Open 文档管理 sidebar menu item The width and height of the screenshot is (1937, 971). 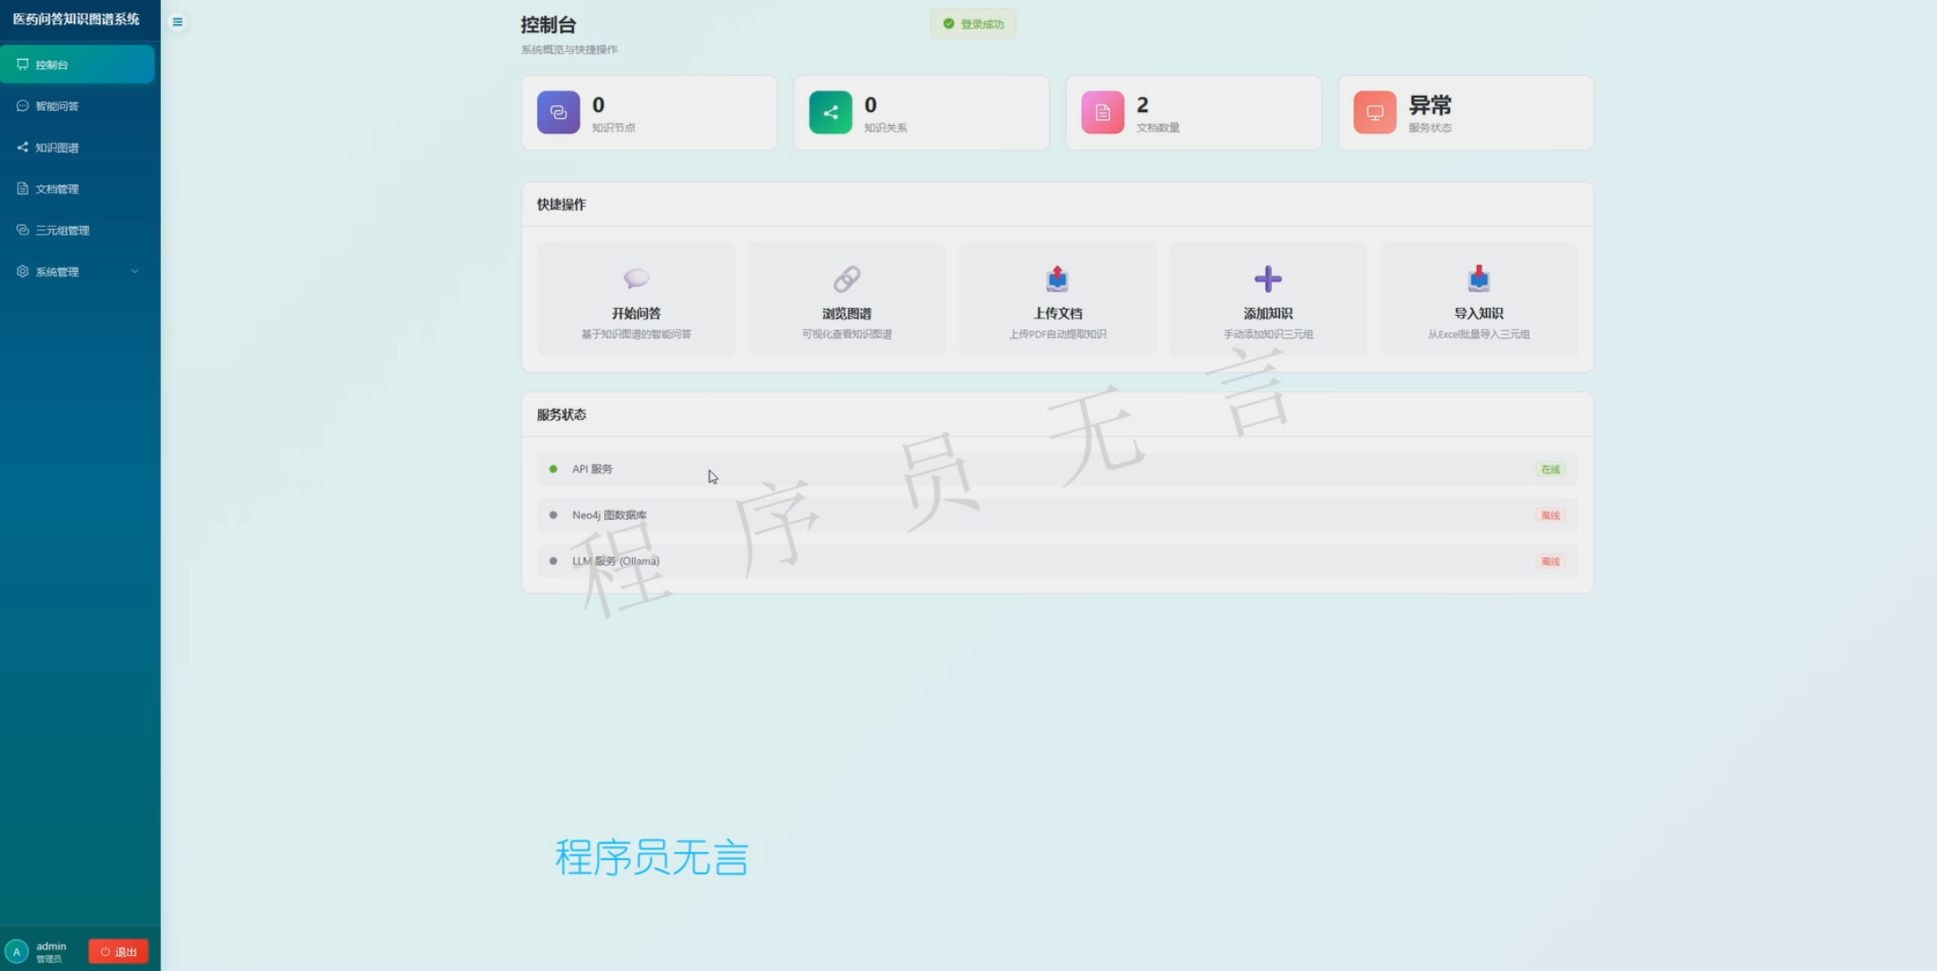[x=57, y=189]
